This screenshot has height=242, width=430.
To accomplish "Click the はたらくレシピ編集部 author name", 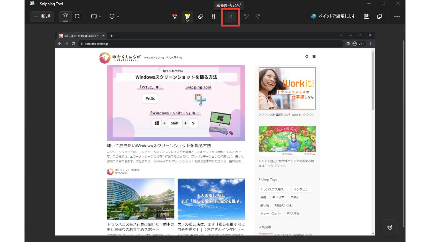I will coord(127,170).
